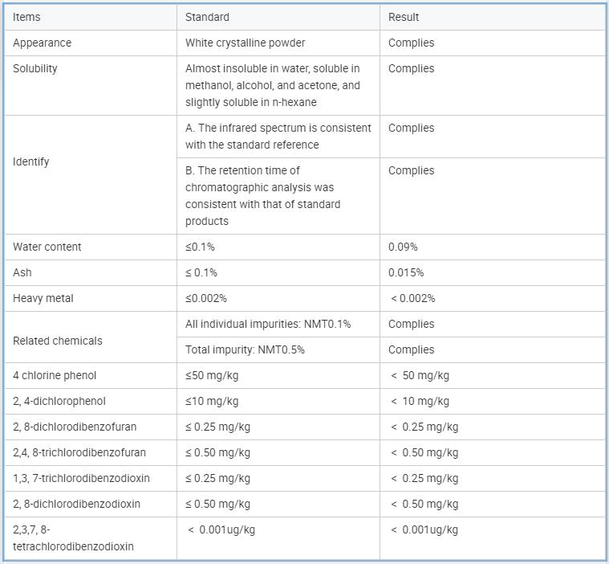Select the "4 chlorine phenol" item
The image size is (609, 564).
[55, 375]
